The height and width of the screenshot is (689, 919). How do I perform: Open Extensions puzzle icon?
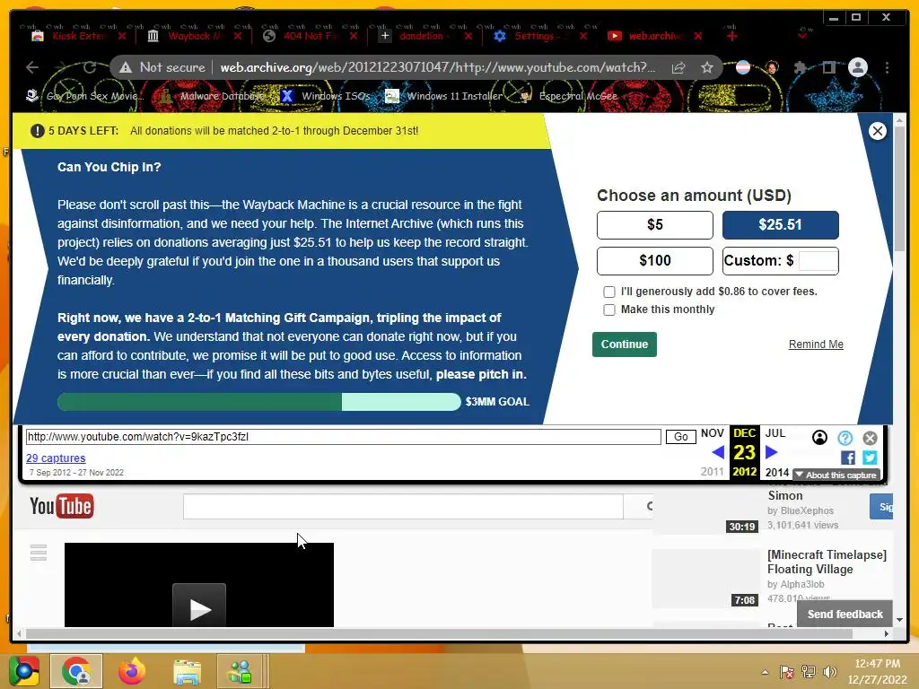[x=800, y=68]
